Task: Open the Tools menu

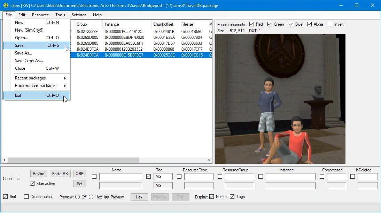Action: point(60,15)
